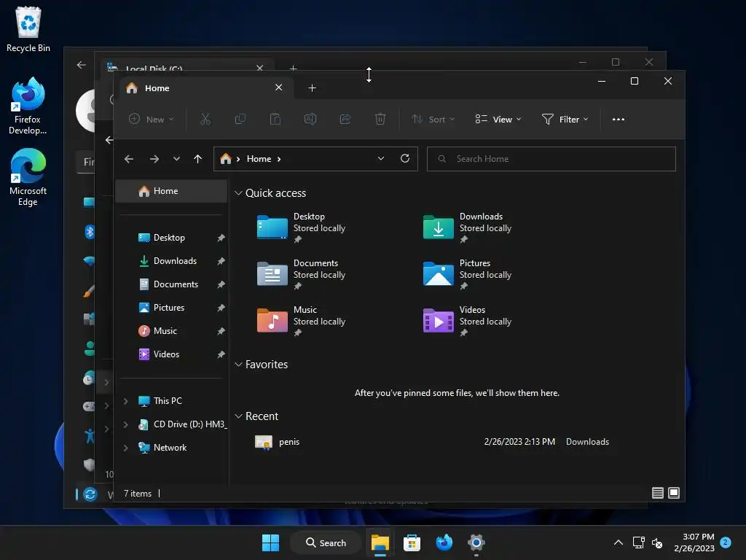Open the Videos folder in Quick access
This screenshot has width=746, height=560.
[x=467, y=321]
